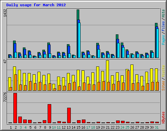Click the Visits legend label

point(163,71)
